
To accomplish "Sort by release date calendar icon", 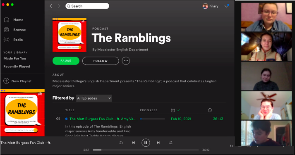I will click(x=173, y=110).
